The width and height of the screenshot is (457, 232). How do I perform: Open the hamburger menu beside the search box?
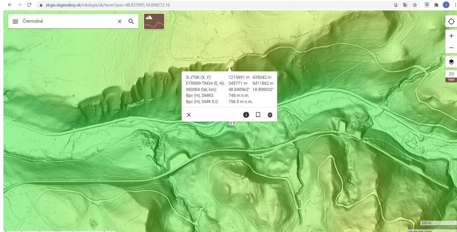coord(15,21)
